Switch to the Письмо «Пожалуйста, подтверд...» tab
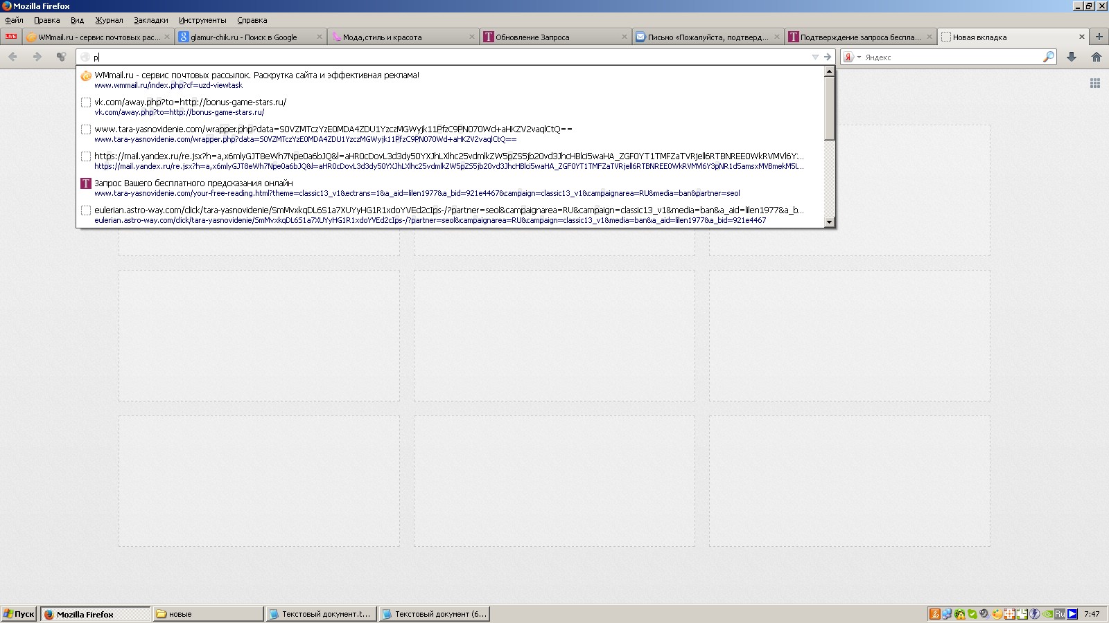The image size is (1109, 623). click(708, 37)
